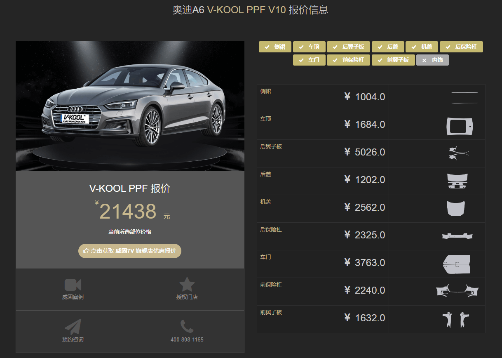The width and height of the screenshot is (502, 358).
Task: Click the hood (机盖) film shape icon
Action: point(456,208)
